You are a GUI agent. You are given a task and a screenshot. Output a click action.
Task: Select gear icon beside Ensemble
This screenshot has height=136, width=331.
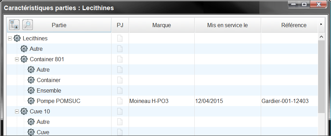[31, 90]
